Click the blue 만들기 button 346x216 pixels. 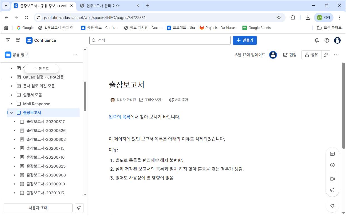pos(245,40)
